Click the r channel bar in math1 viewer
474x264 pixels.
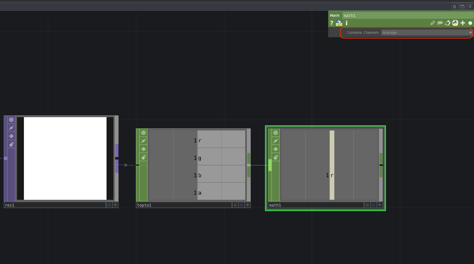[332, 165]
